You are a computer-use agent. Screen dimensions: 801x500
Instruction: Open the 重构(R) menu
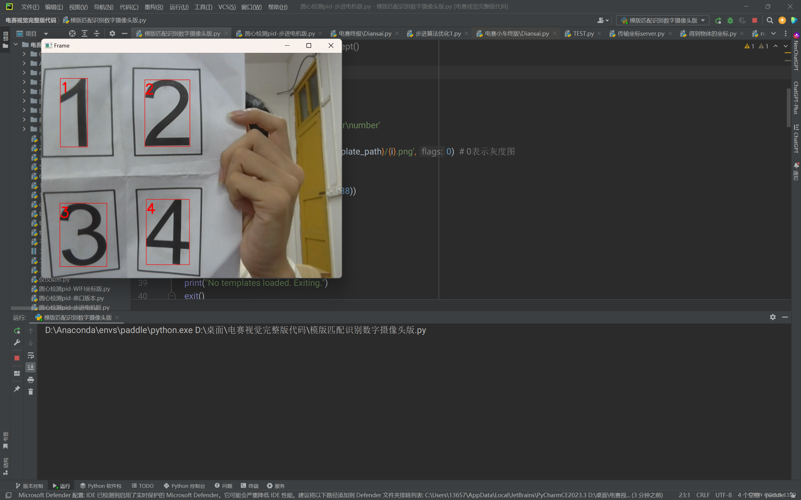154,7
